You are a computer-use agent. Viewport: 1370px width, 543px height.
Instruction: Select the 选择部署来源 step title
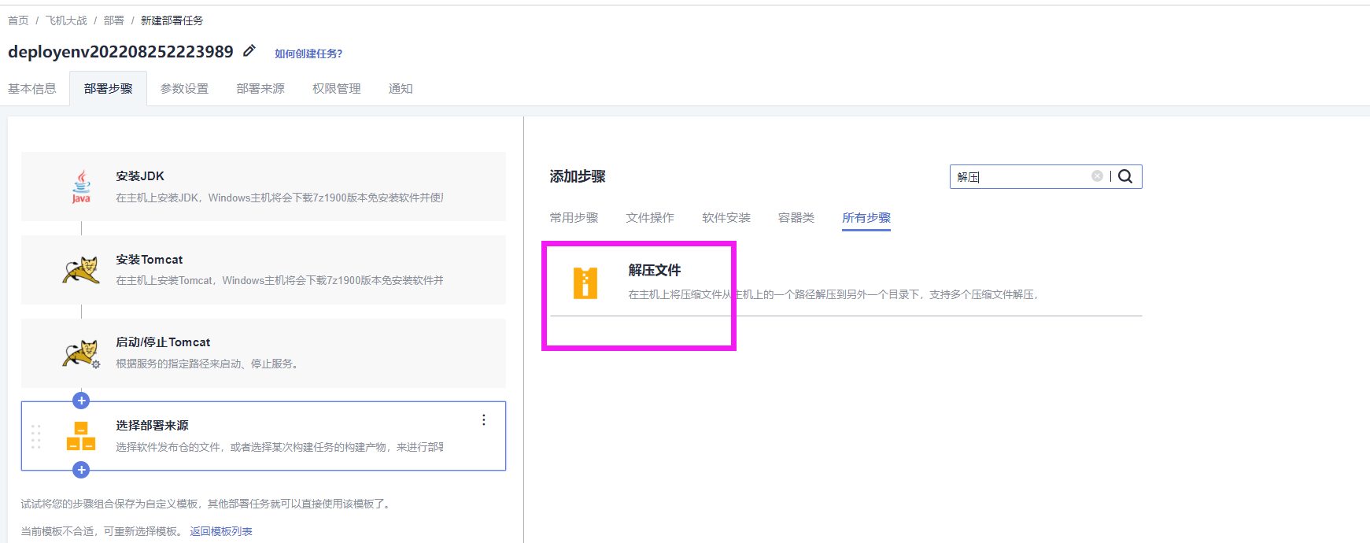click(152, 426)
